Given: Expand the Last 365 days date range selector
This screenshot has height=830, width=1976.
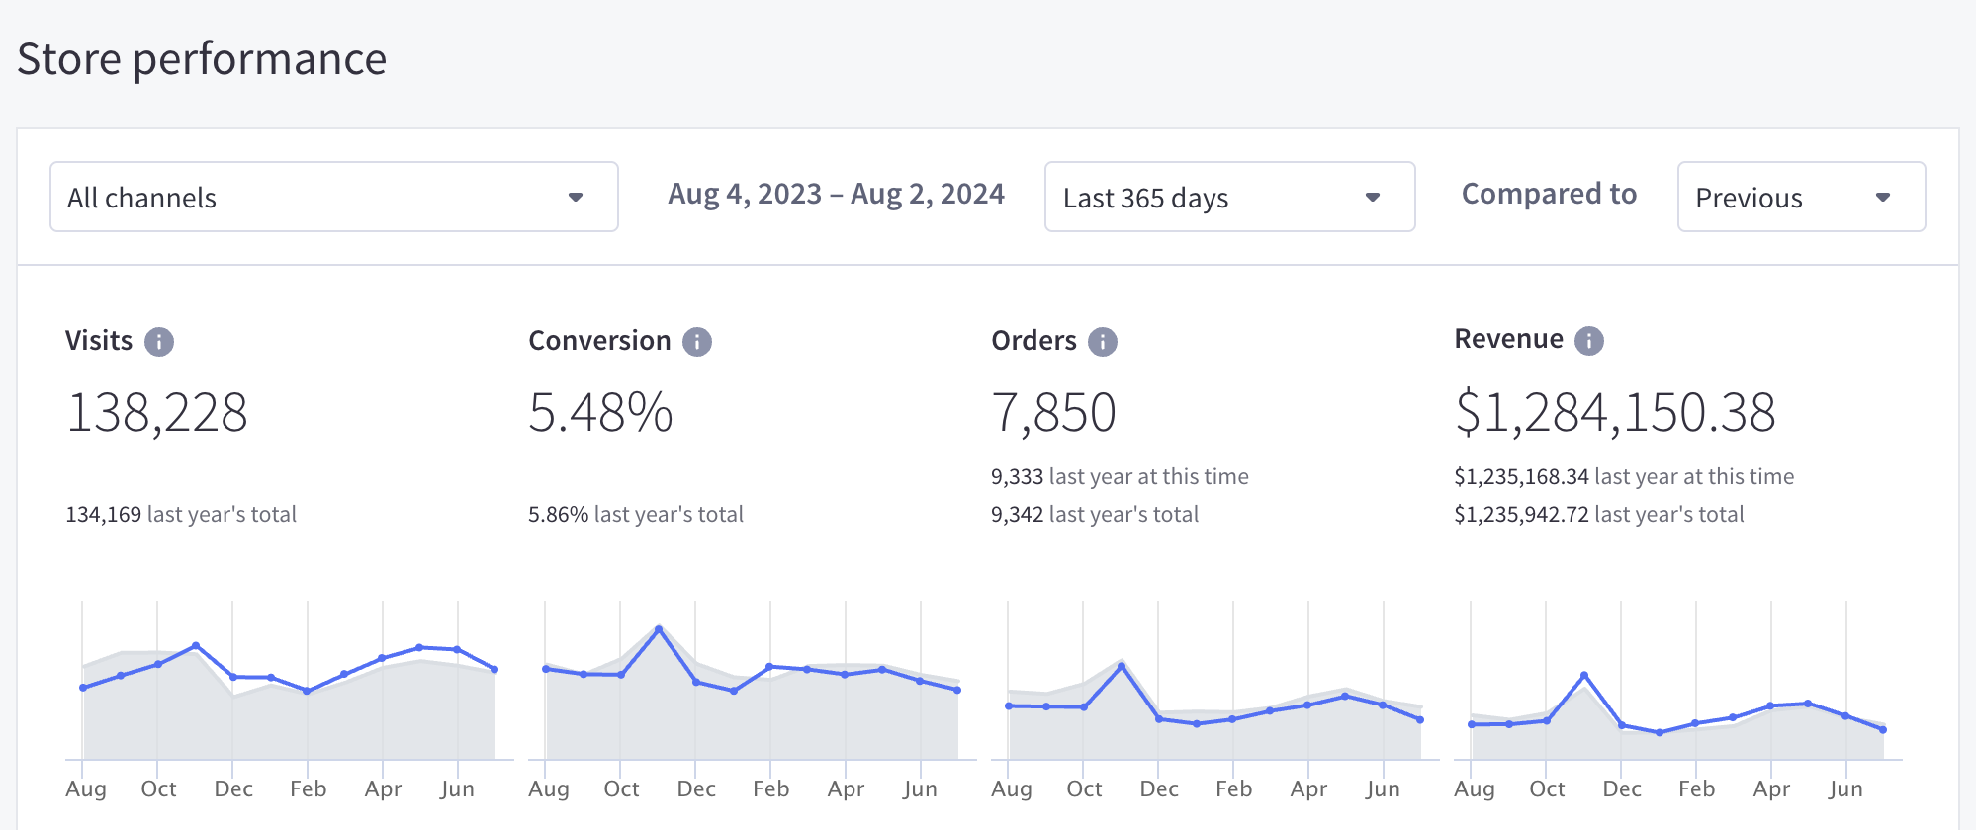Looking at the screenshot, I should point(1229,198).
